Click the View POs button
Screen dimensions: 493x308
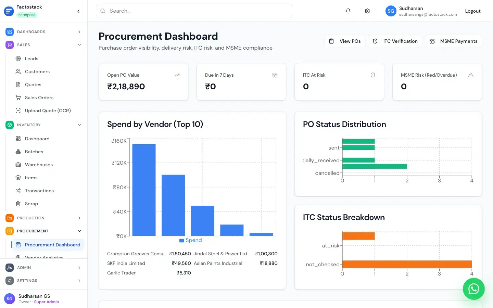tap(345, 41)
